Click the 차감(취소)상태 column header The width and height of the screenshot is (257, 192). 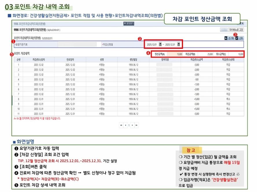coord(228,59)
